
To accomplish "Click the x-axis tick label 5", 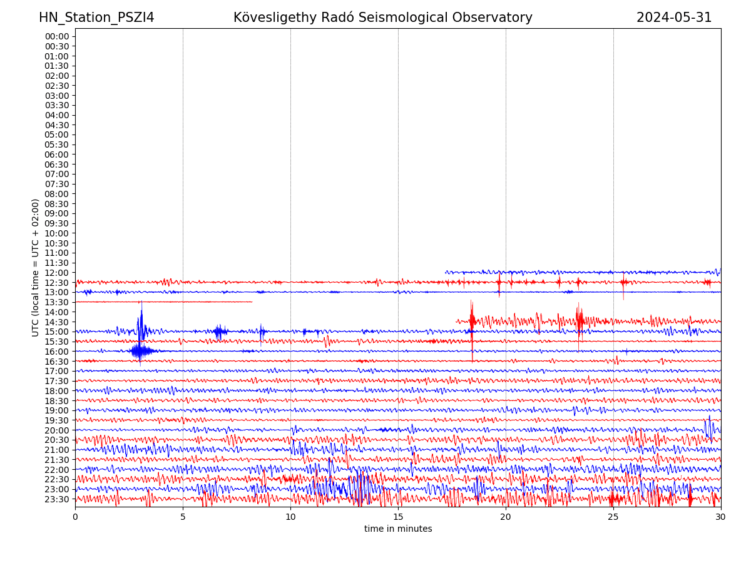I will point(183,517).
